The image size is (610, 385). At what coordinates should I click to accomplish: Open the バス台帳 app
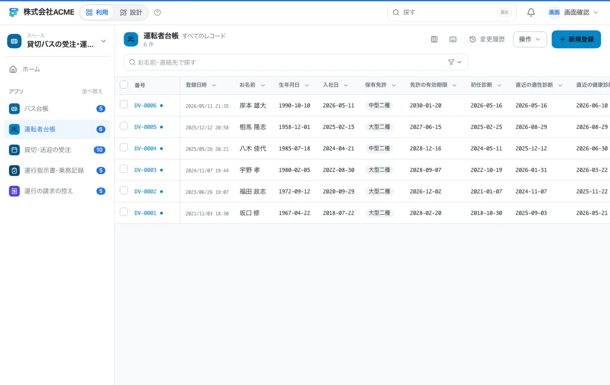pyautogui.click(x=57, y=109)
